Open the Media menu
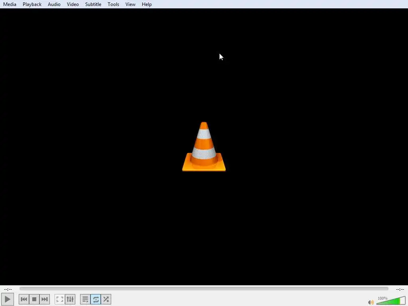The width and height of the screenshot is (408, 306). (x=10, y=4)
